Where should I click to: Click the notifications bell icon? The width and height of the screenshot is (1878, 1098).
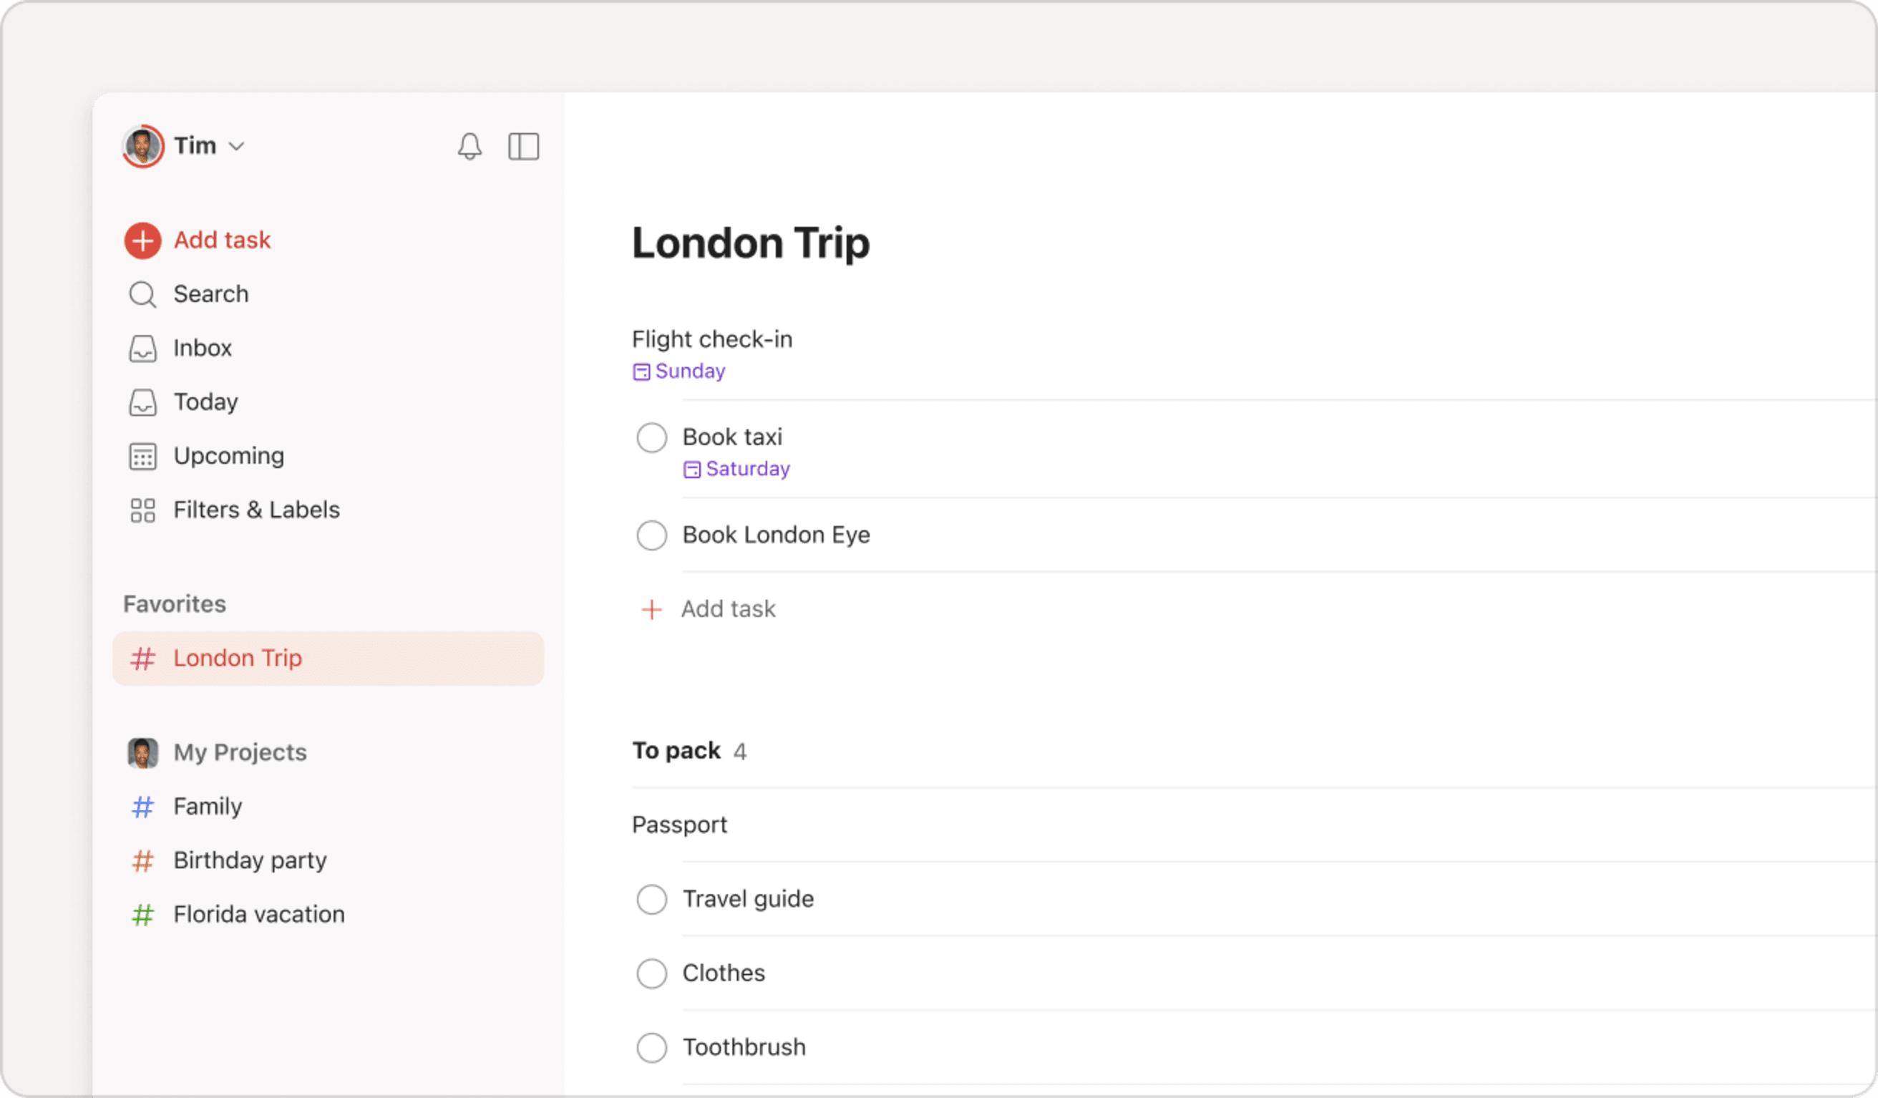pos(469,146)
